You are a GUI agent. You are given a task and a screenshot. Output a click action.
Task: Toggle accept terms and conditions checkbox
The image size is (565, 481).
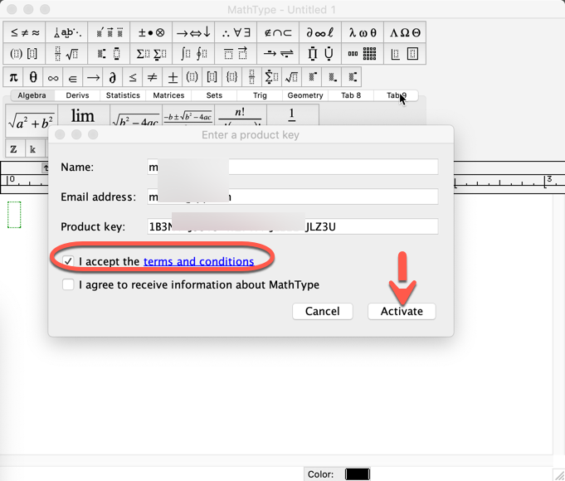click(68, 261)
